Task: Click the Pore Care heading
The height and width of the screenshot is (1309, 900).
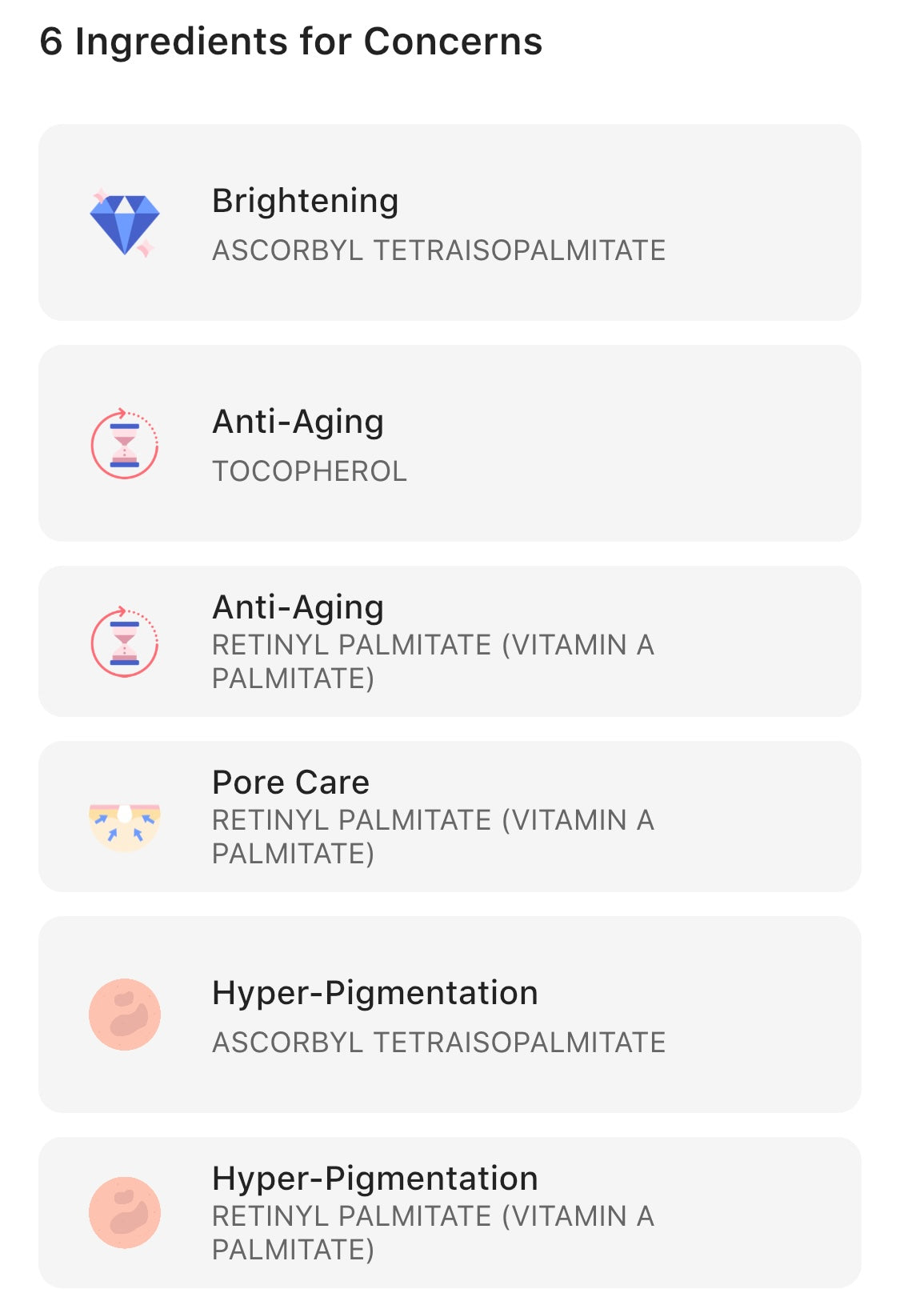Action: point(290,783)
